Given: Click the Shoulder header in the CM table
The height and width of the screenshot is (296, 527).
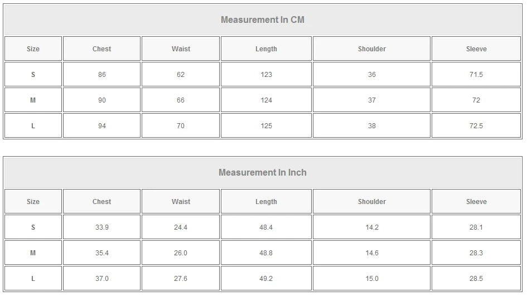Looking at the screenshot, I should point(371,49).
